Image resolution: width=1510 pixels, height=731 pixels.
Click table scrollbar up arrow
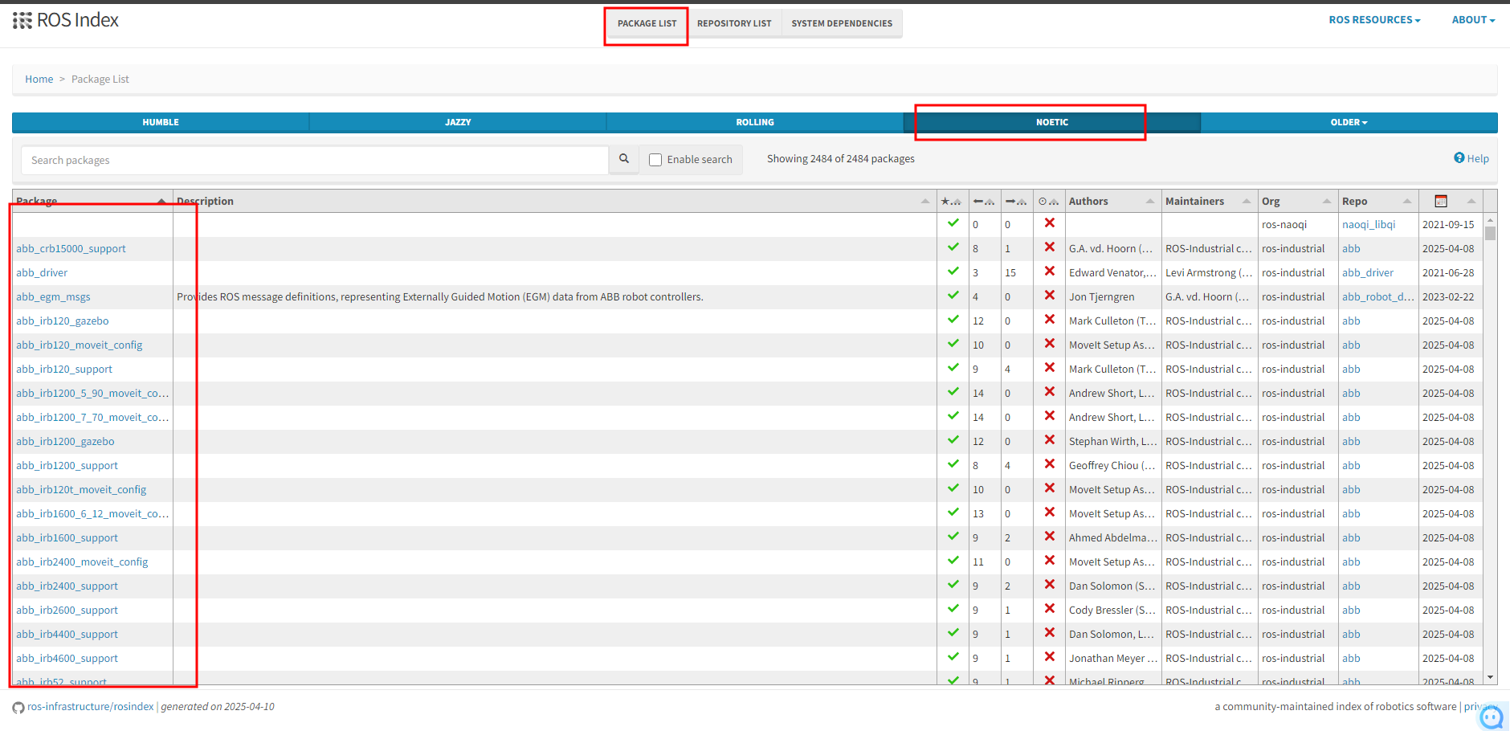[x=1491, y=219]
